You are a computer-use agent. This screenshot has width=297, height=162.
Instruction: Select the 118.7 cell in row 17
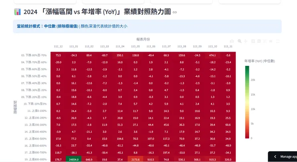pos(58,152)
